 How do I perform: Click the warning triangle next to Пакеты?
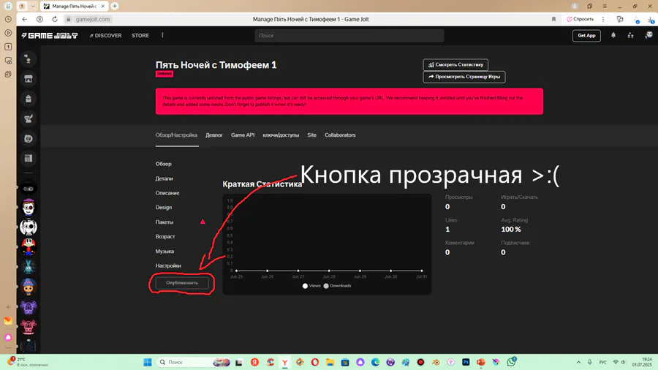pos(203,222)
